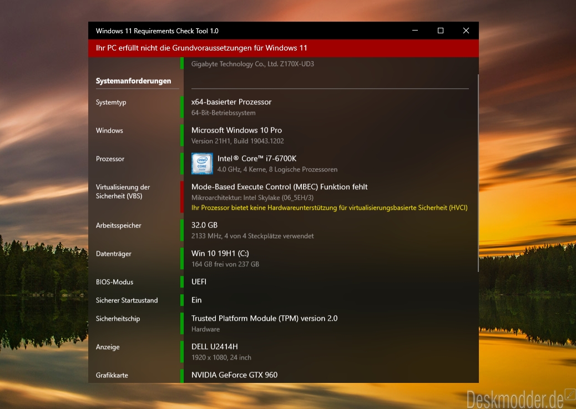The width and height of the screenshot is (576, 409).
Task: Click the 'Prozessor' row label
Action: click(x=110, y=159)
